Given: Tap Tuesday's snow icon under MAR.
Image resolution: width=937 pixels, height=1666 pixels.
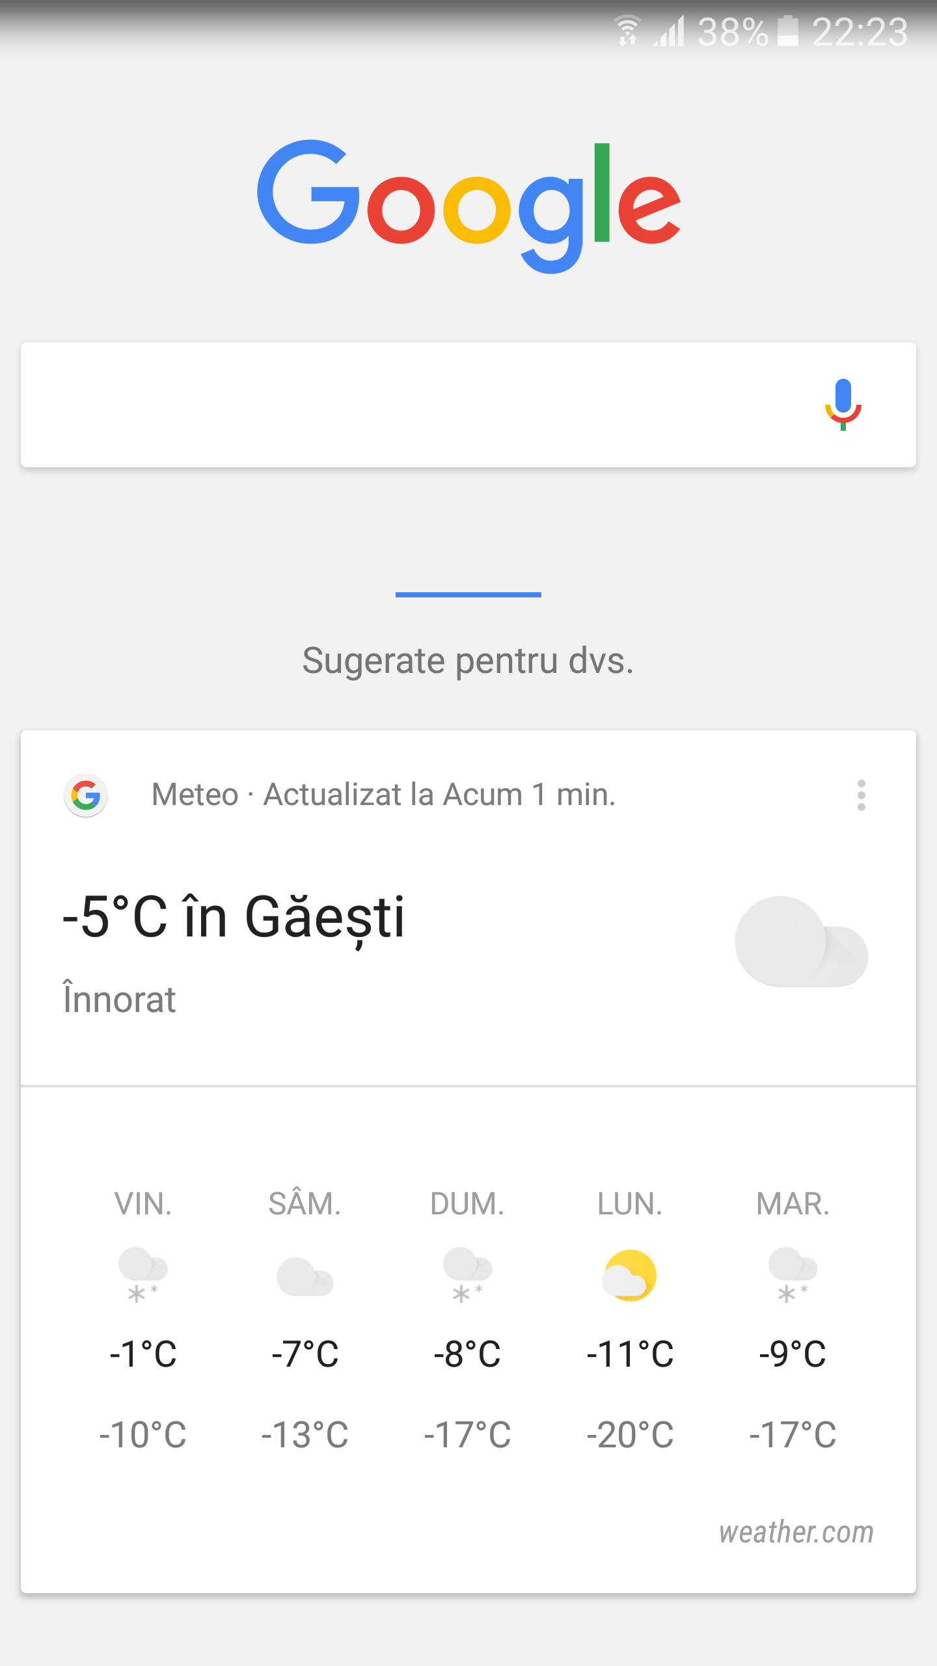Looking at the screenshot, I should point(793,1275).
